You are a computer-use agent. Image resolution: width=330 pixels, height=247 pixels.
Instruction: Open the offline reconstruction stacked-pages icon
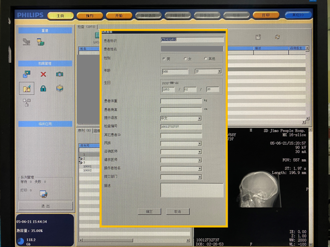[x=40, y=42]
